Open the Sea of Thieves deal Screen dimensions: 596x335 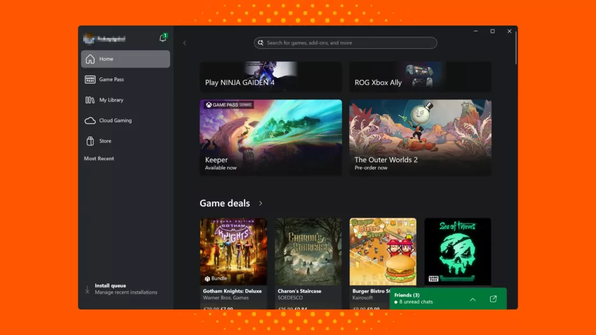click(457, 251)
